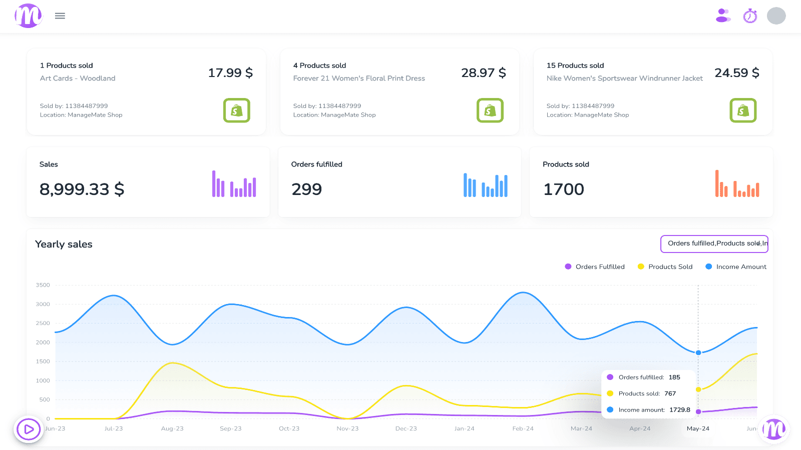
Task: Open the user profile avatar
Action: click(776, 16)
